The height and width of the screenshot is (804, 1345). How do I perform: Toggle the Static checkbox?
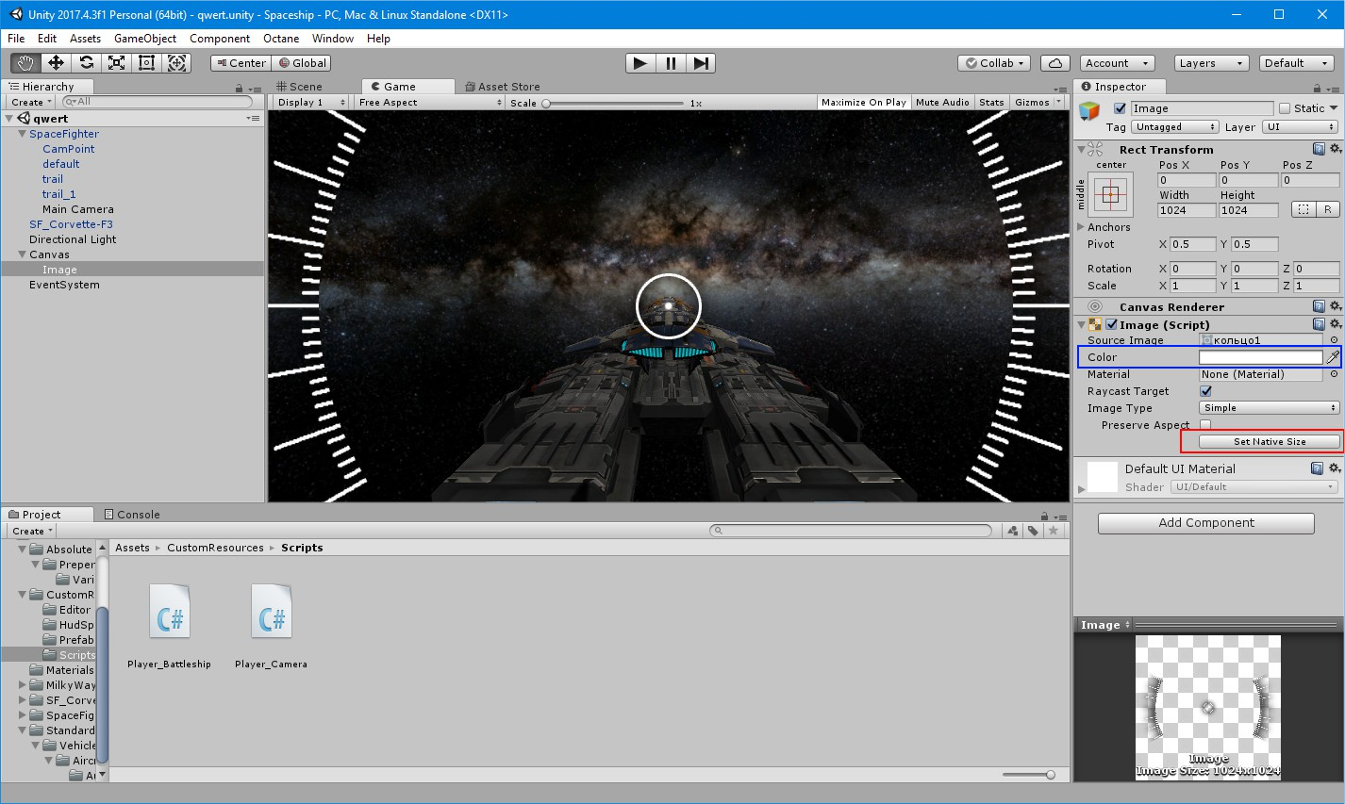coord(1284,108)
